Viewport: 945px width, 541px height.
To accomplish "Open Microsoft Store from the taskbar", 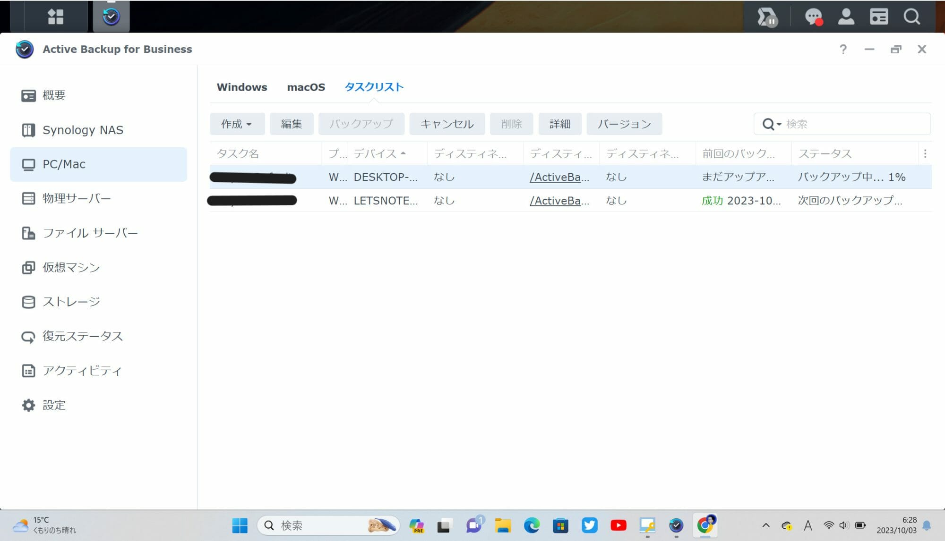I will pyautogui.click(x=560, y=525).
